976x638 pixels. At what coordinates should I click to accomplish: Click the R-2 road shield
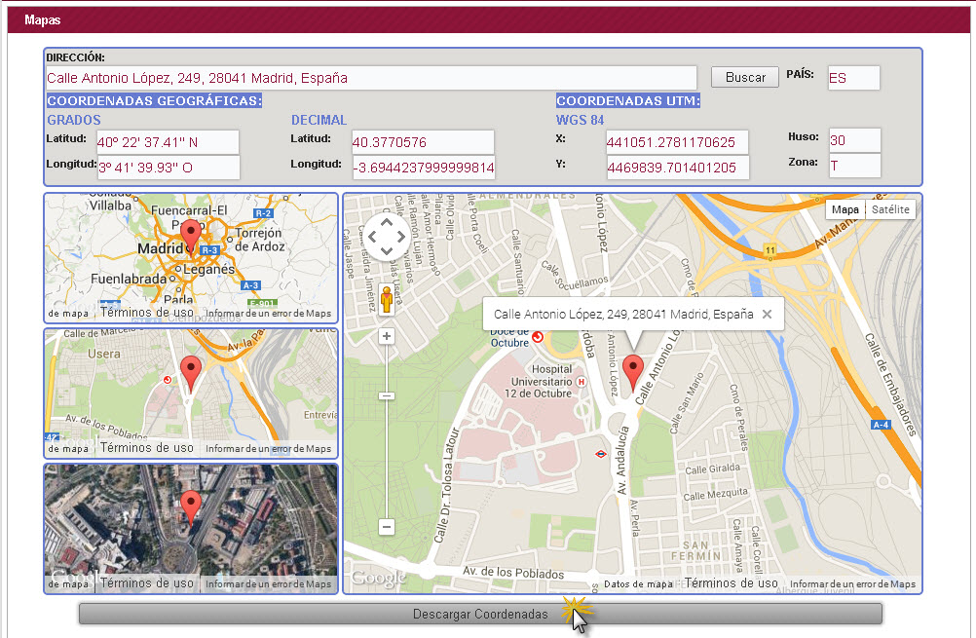(x=263, y=213)
